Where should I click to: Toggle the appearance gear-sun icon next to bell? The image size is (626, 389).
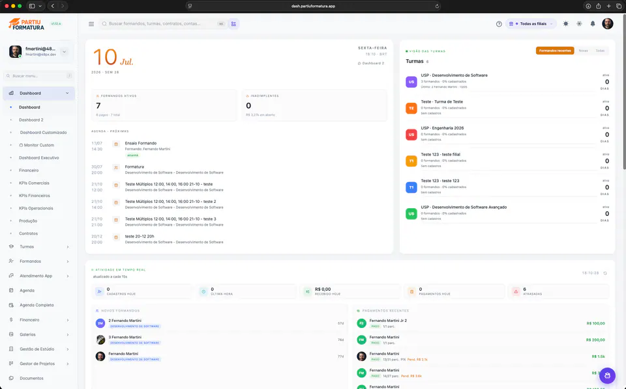[x=579, y=24]
